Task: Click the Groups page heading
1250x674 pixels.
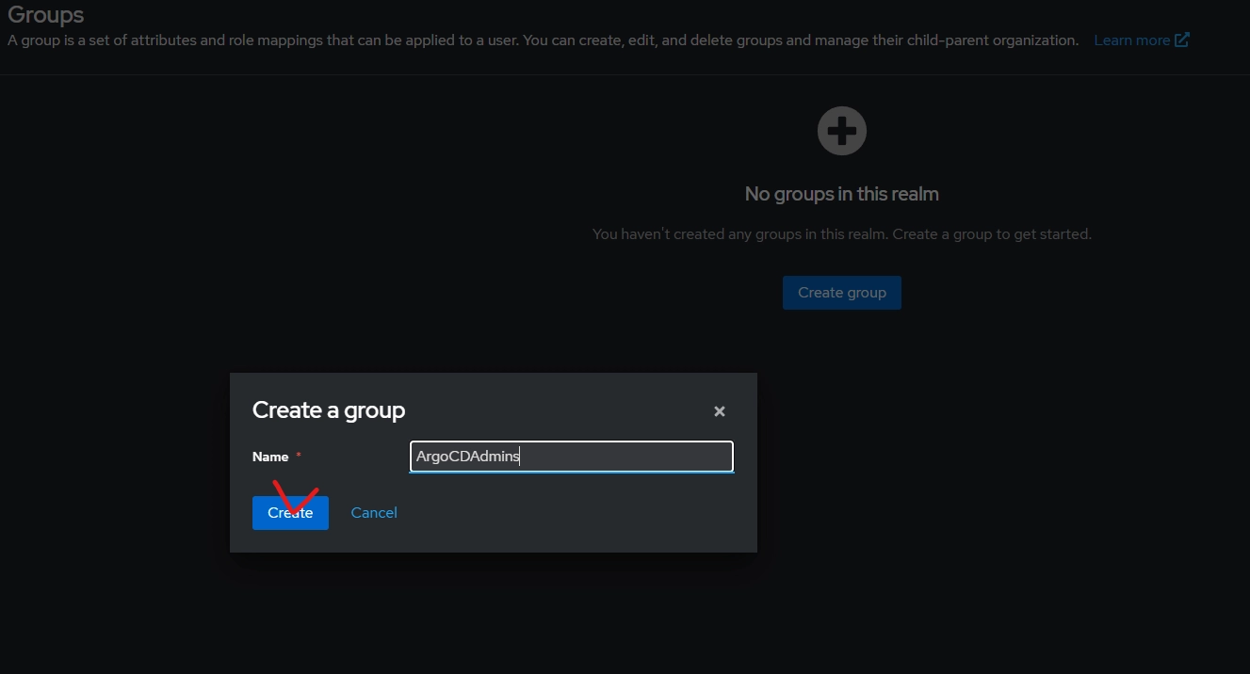Action: click(x=45, y=15)
